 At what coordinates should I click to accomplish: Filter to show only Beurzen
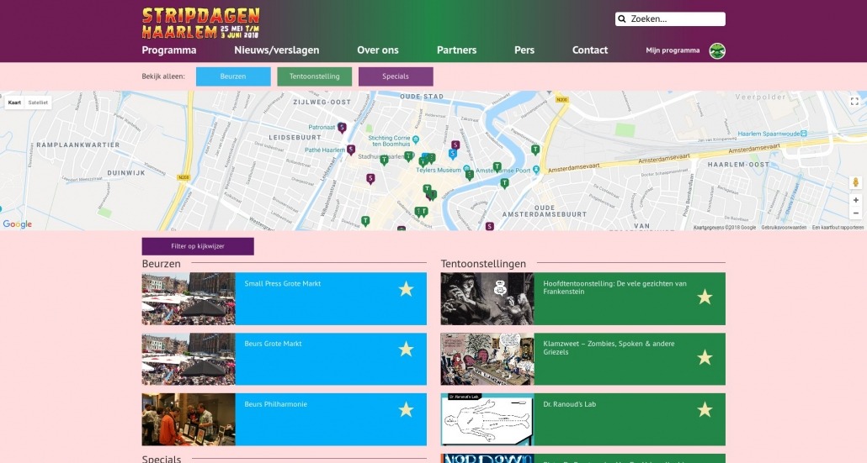(233, 76)
